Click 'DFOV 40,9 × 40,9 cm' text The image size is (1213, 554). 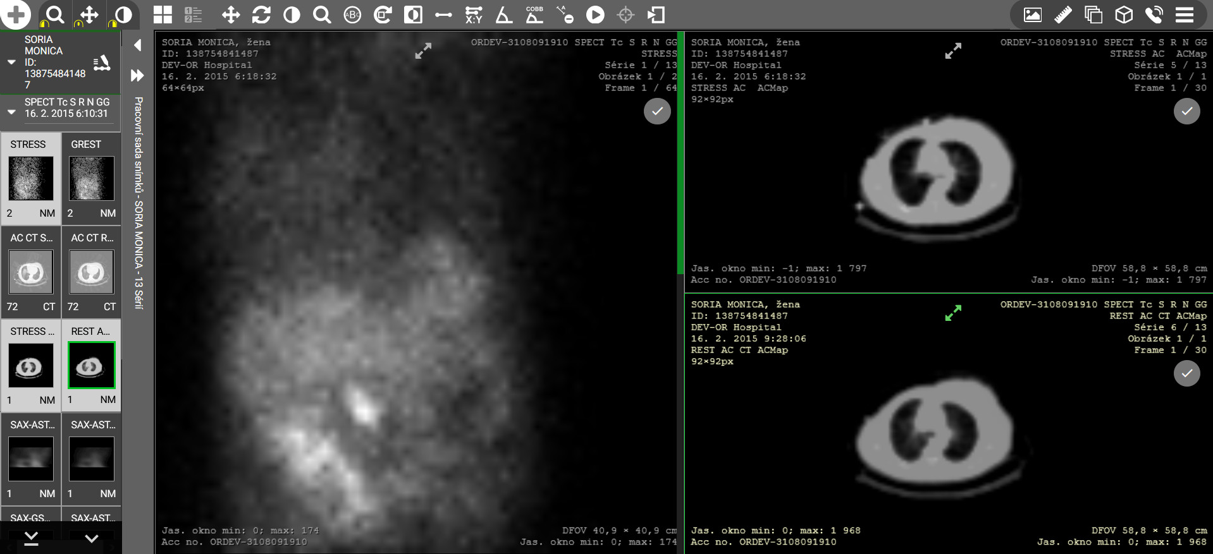coord(619,531)
